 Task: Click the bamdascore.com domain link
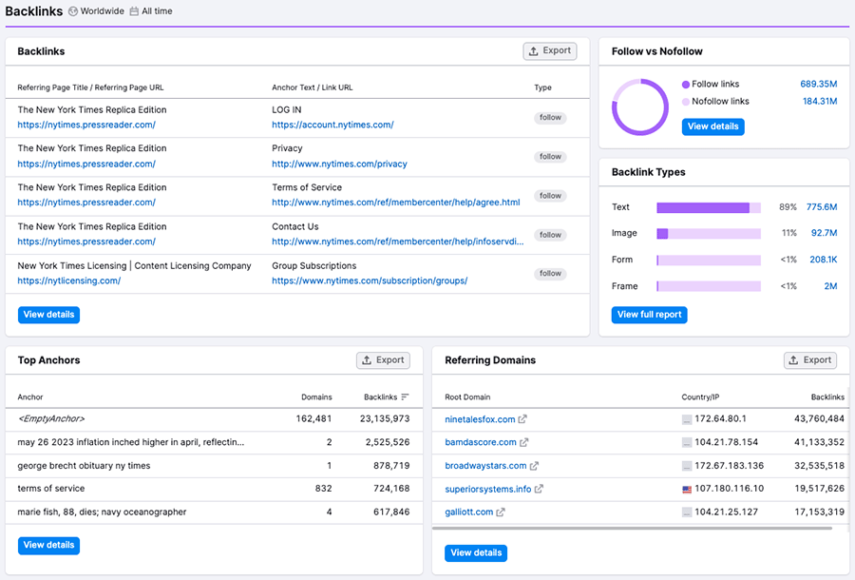coord(481,442)
